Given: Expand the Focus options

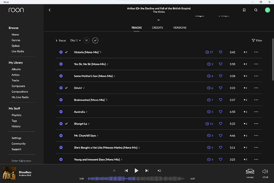Looking at the screenshot, I should tap(61, 41).
